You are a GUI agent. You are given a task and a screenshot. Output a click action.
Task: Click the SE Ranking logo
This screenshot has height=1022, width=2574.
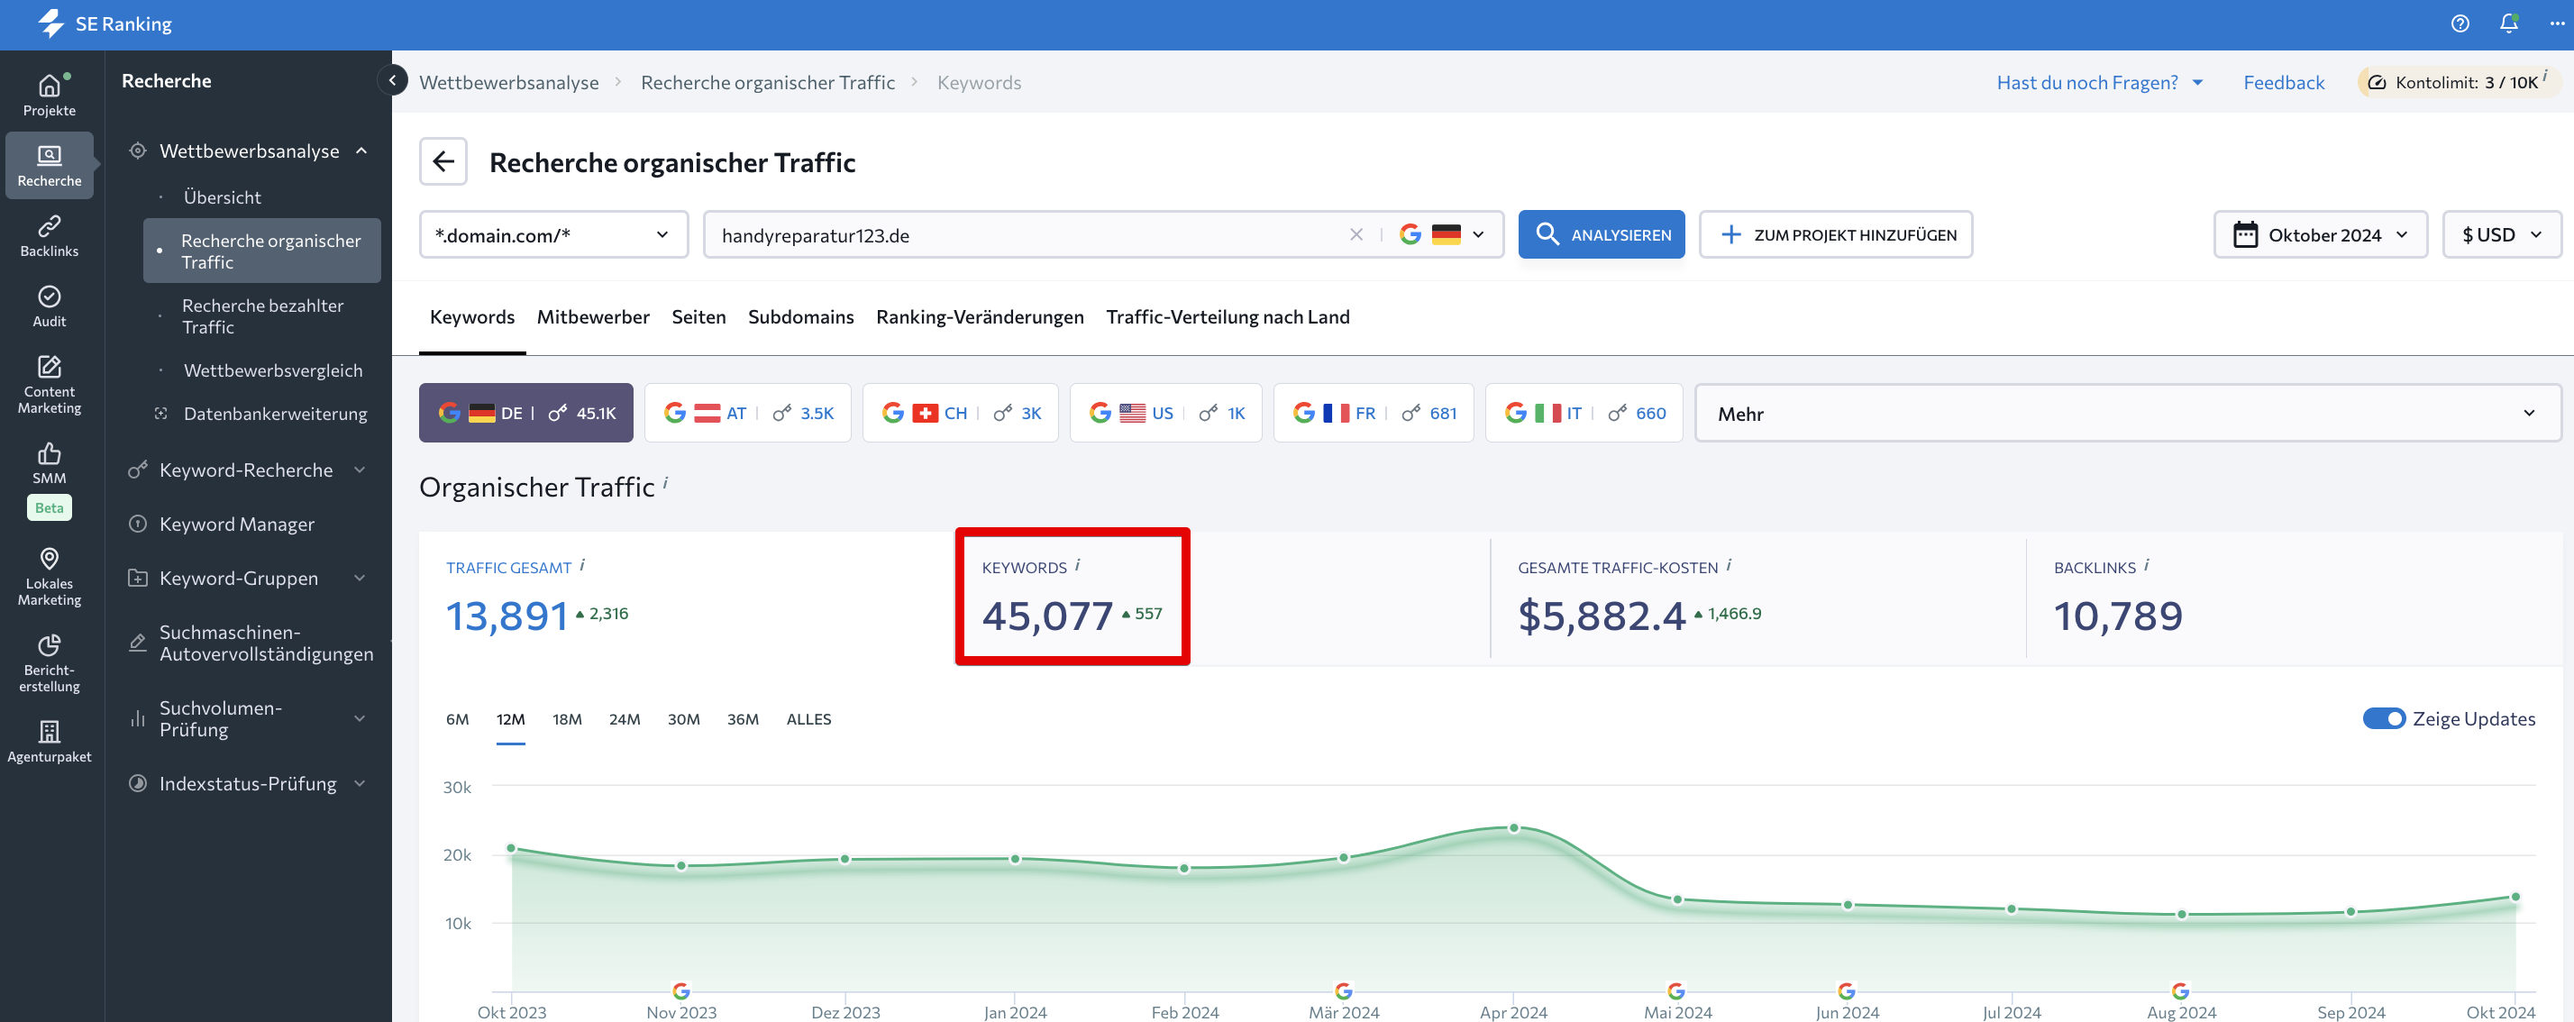click(104, 23)
